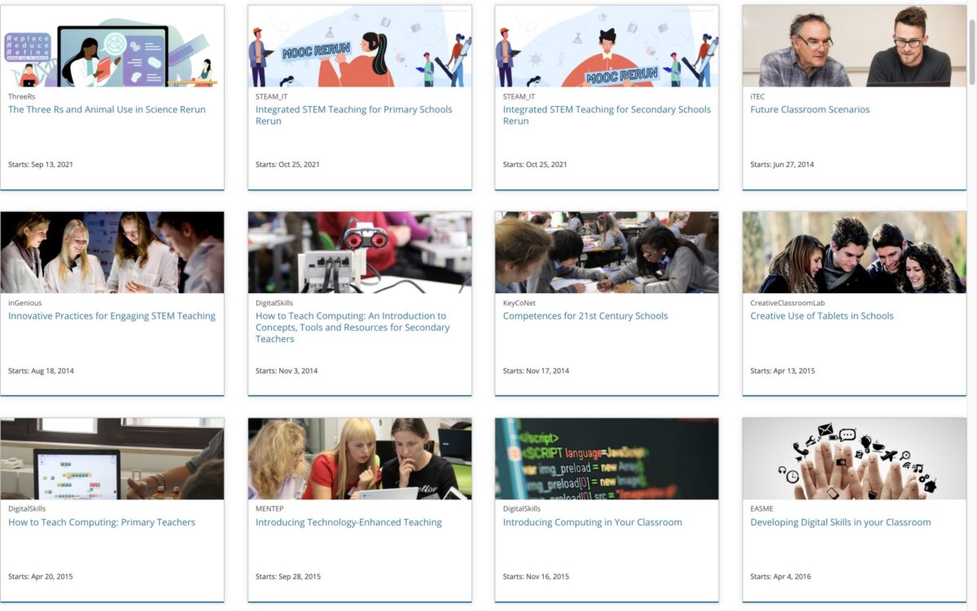Open Integrated STEM Teaching for Primary Schools Rerun
The width and height of the screenshot is (977, 611).
coord(354,116)
